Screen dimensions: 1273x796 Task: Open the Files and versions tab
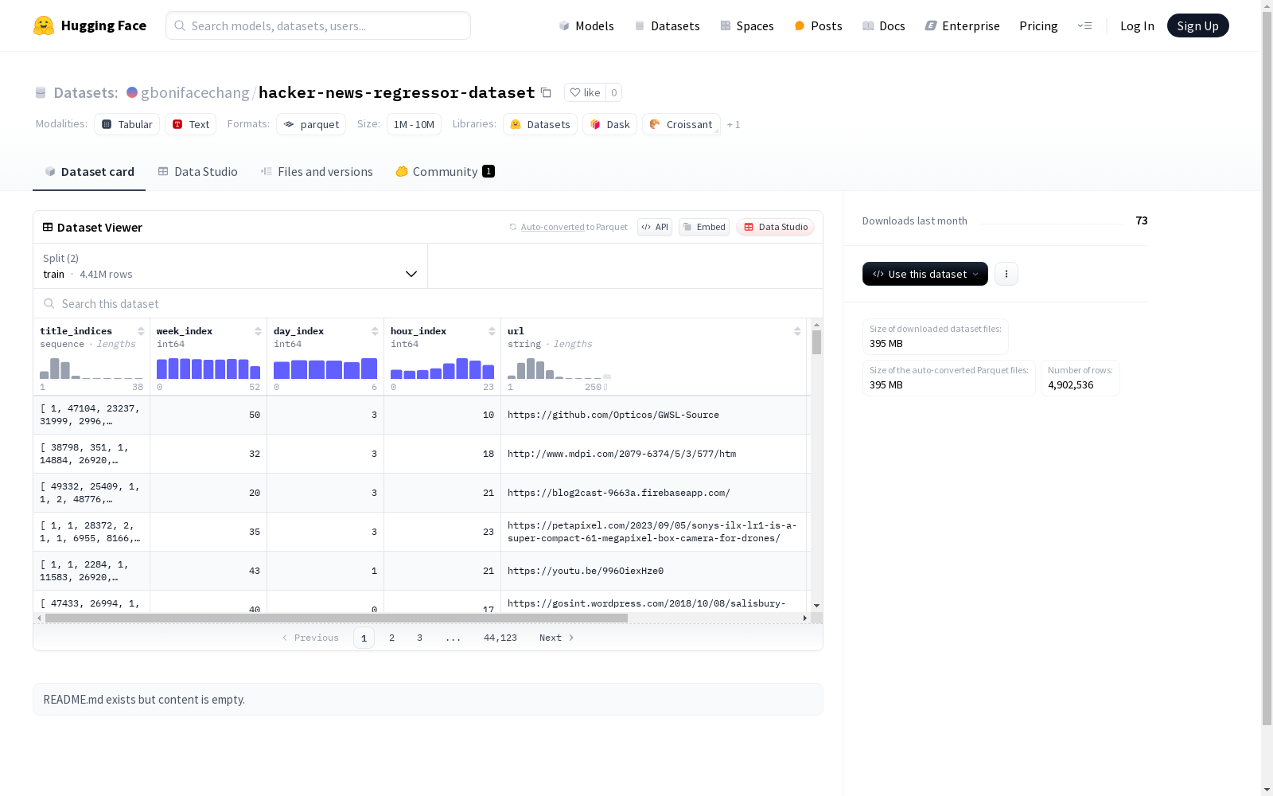coord(317,171)
